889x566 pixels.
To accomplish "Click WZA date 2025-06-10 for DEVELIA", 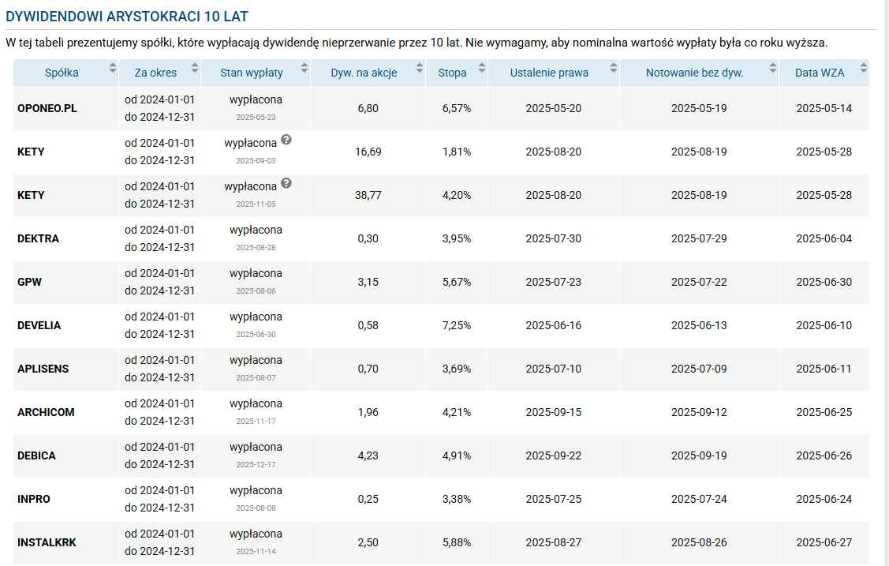I will (x=824, y=325).
